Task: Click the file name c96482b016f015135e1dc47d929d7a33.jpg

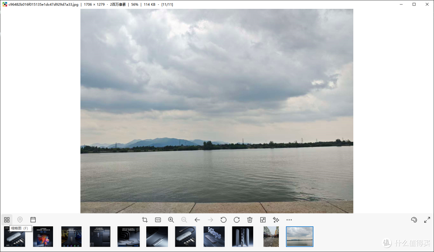Action: click(43, 4)
